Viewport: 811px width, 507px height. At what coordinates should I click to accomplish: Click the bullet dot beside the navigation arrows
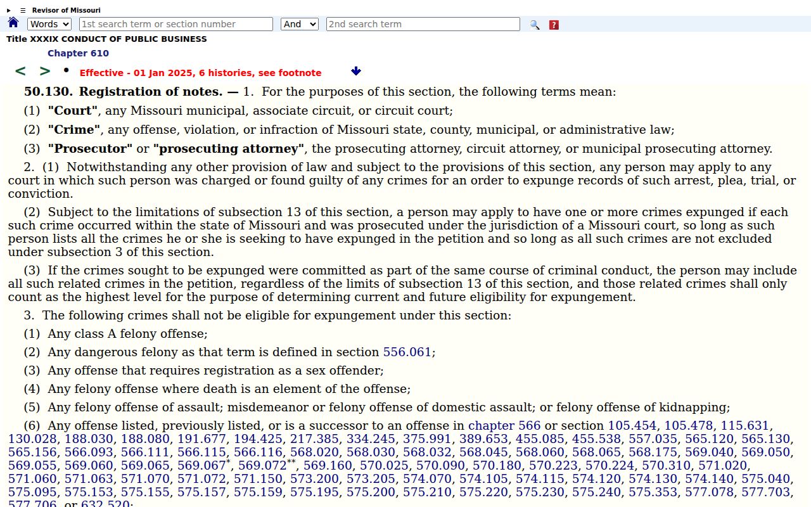[x=66, y=69]
